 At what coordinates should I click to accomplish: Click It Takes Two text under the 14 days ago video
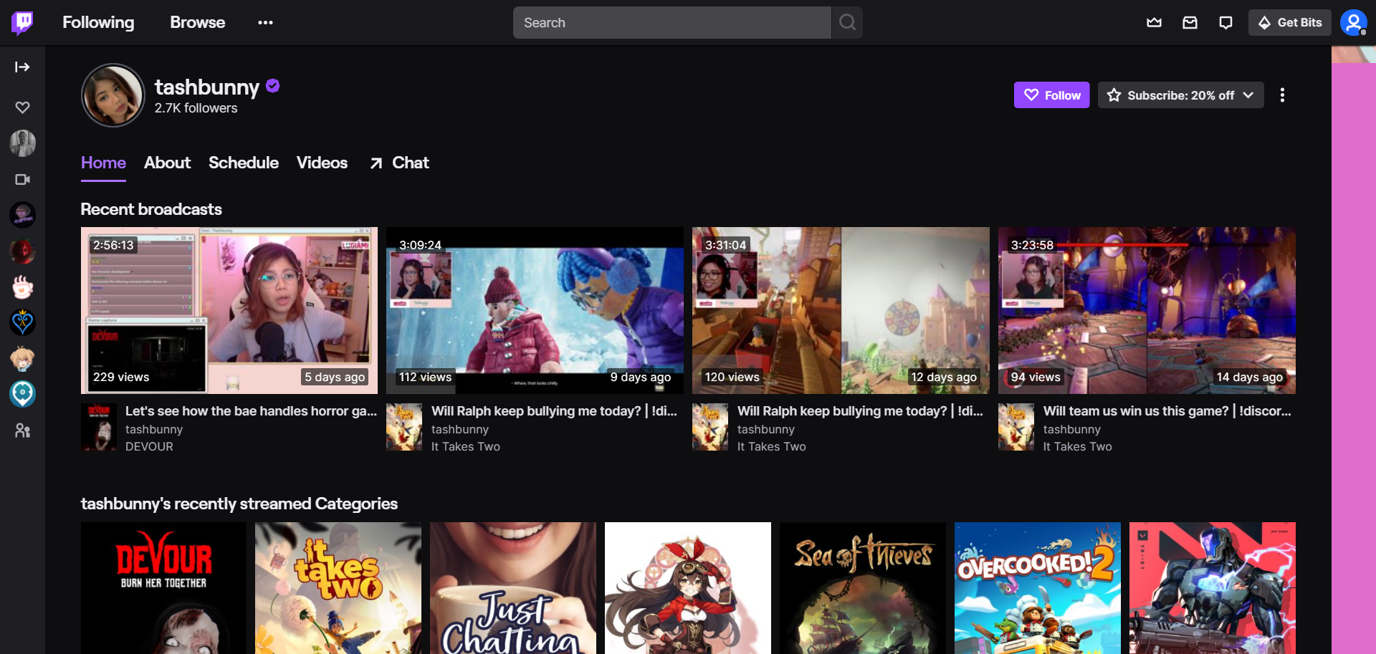(1077, 446)
